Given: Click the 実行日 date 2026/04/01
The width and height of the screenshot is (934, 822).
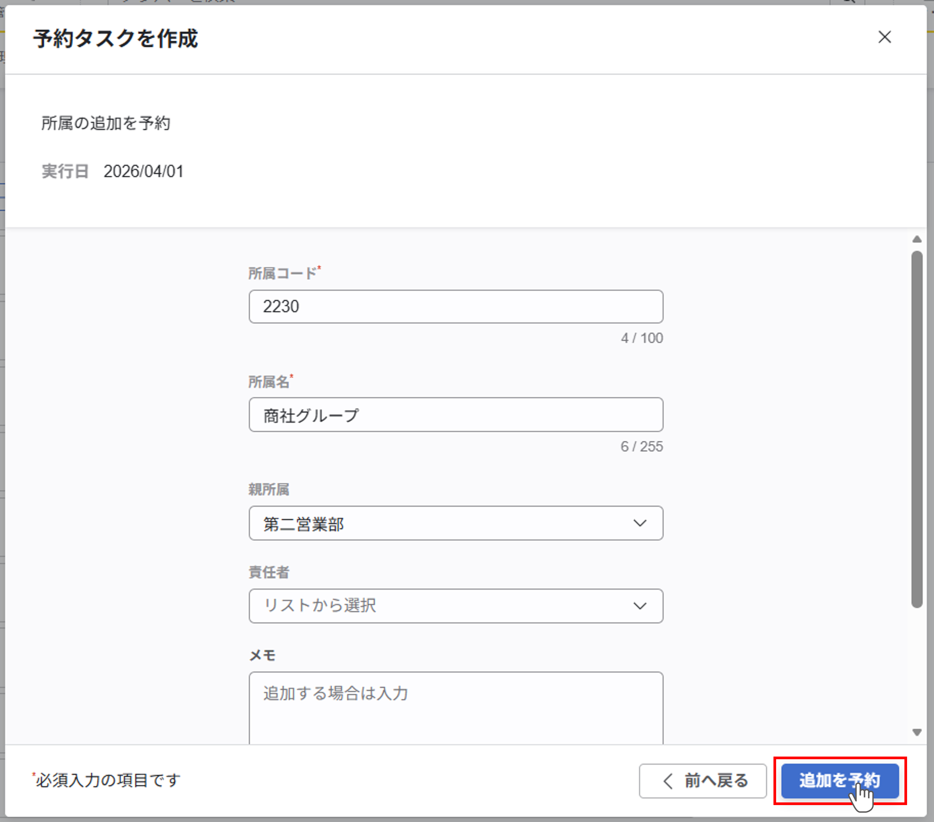Looking at the screenshot, I should pyautogui.click(x=144, y=172).
